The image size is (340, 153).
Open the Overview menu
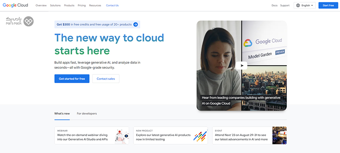(41, 5)
